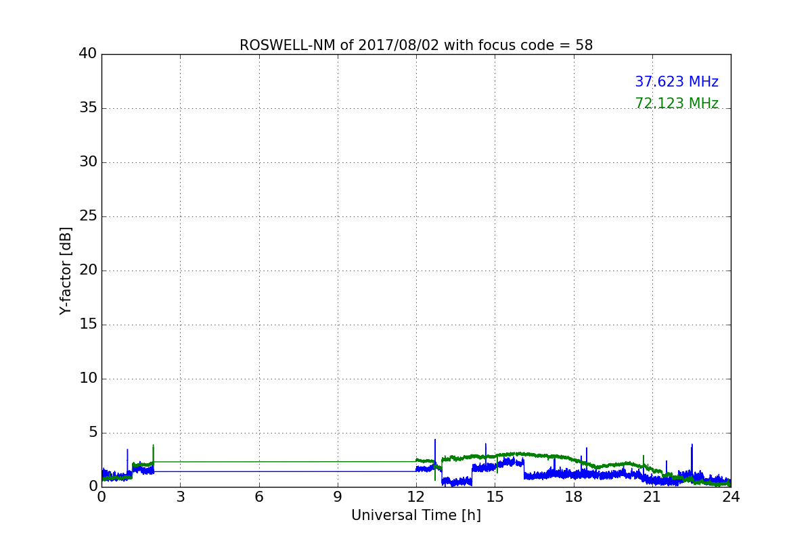
Task: Click y-axis tick label 10
Action: (x=88, y=379)
